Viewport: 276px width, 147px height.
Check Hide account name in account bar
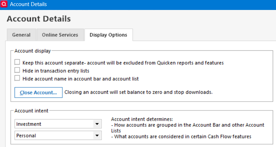click(17, 78)
